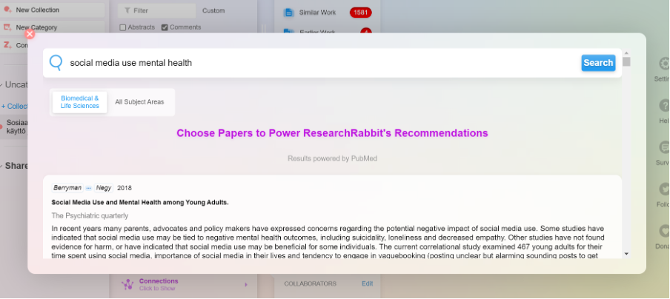Open the Custom sort option
The image size is (670, 299).
coord(213,10)
